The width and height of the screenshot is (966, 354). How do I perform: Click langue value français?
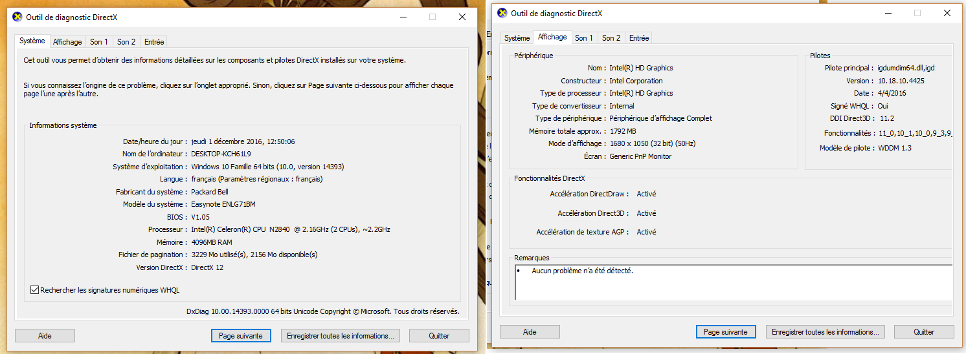tap(257, 179)
